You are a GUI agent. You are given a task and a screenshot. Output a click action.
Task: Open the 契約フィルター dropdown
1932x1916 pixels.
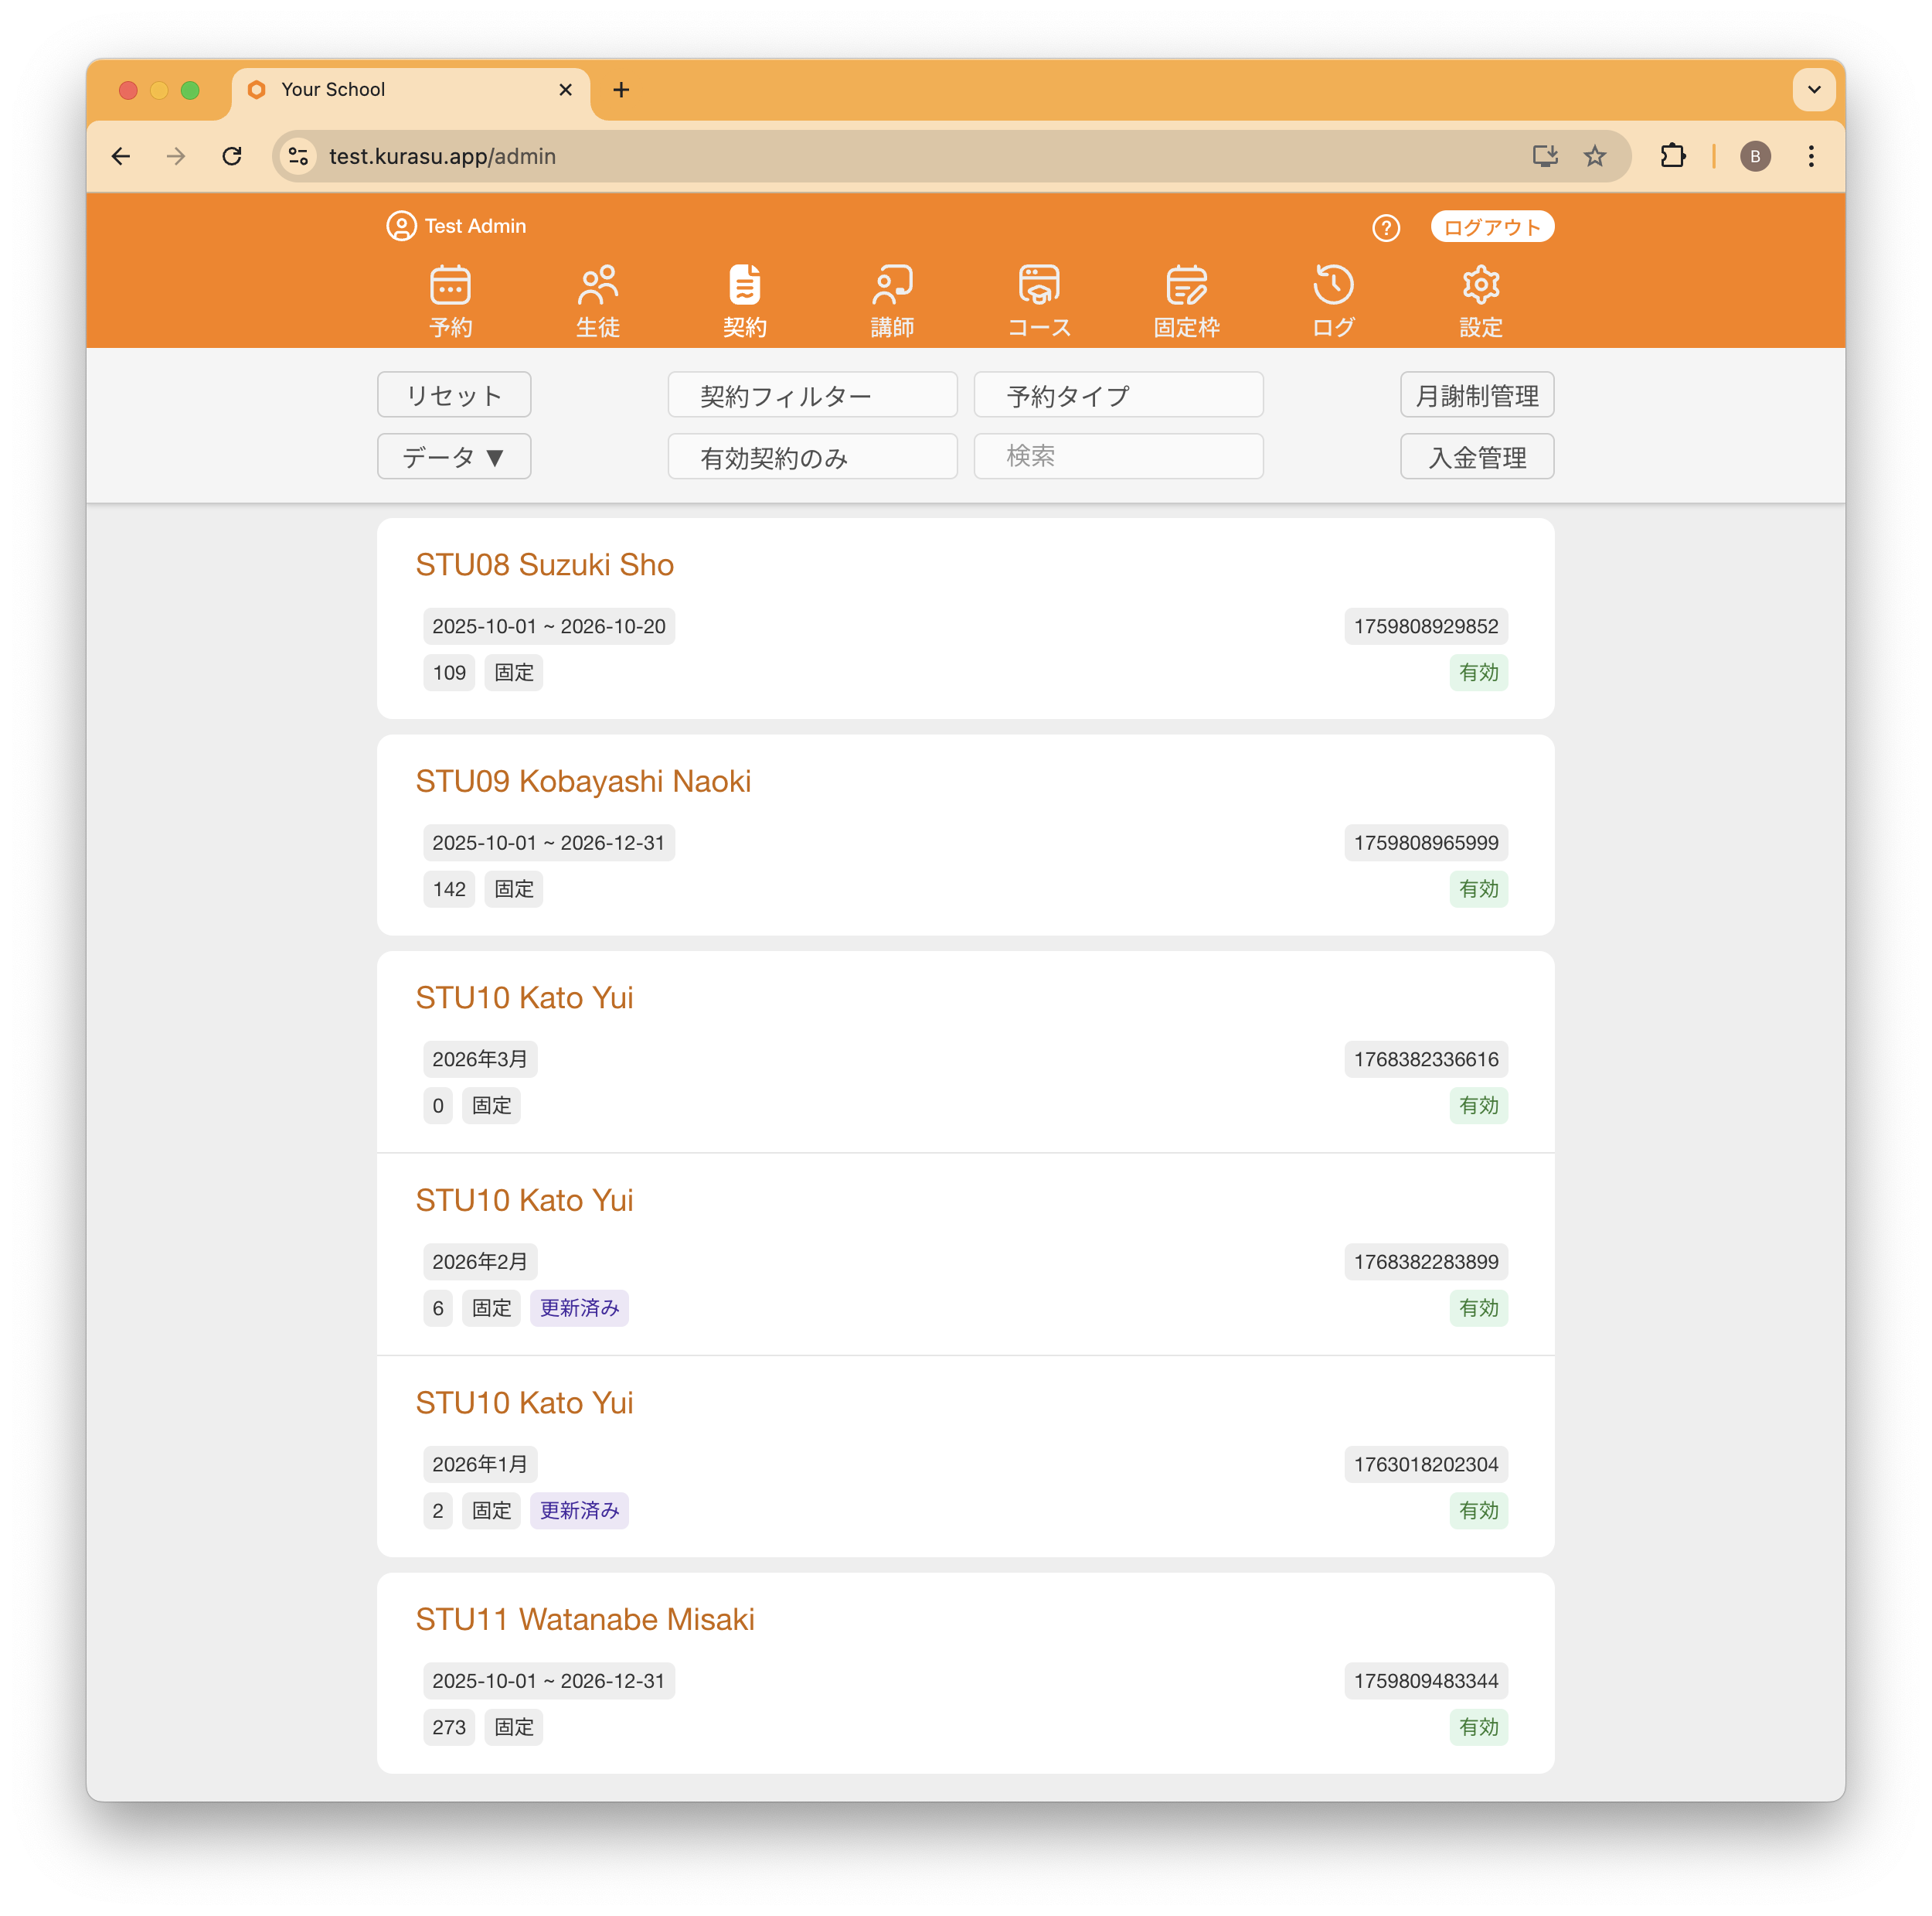coord(812,396)
